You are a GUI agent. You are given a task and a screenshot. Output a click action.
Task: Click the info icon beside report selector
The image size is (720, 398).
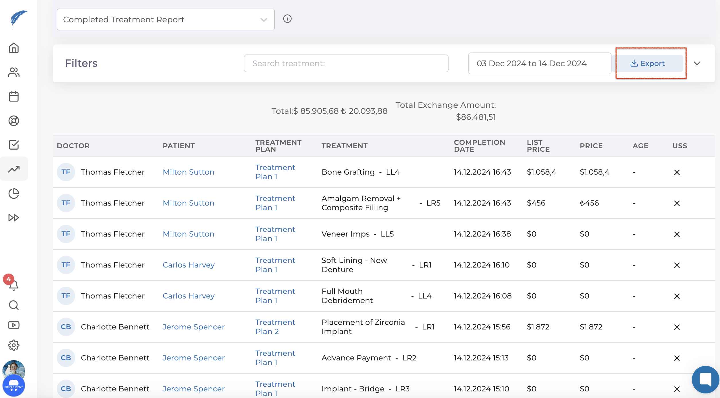click(x=287, y=19)
